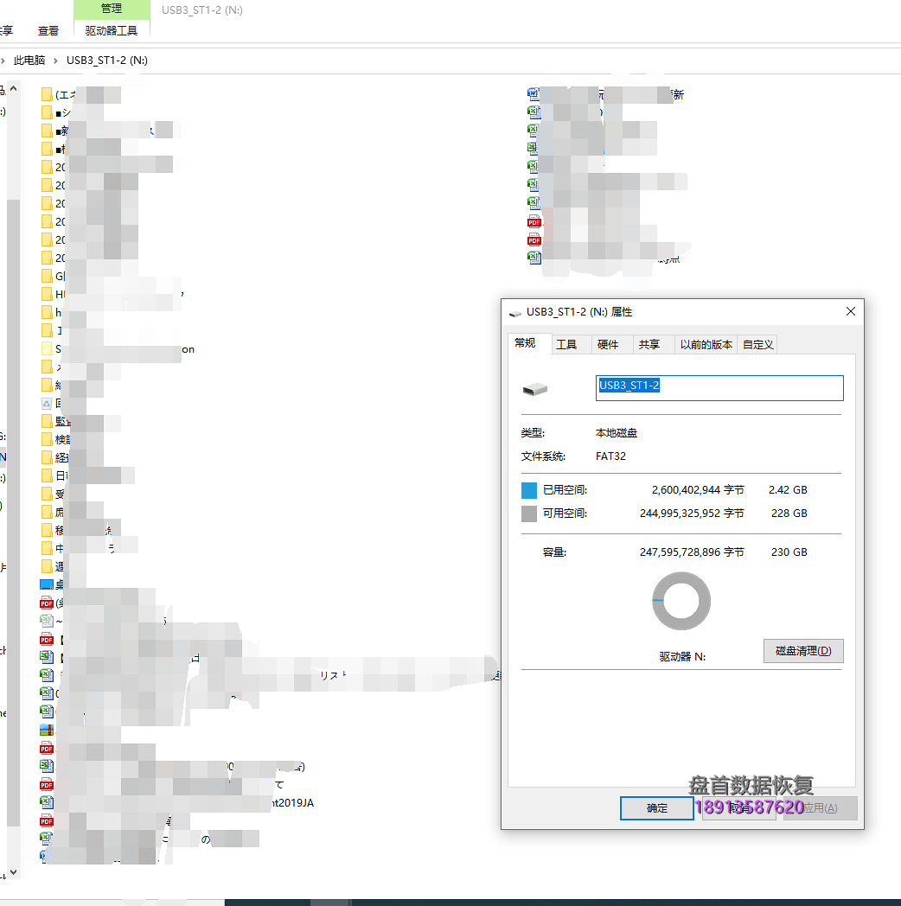Select the pale folder icon ending in on
This screenshot has width=901, height=906.
click(47, 348)
